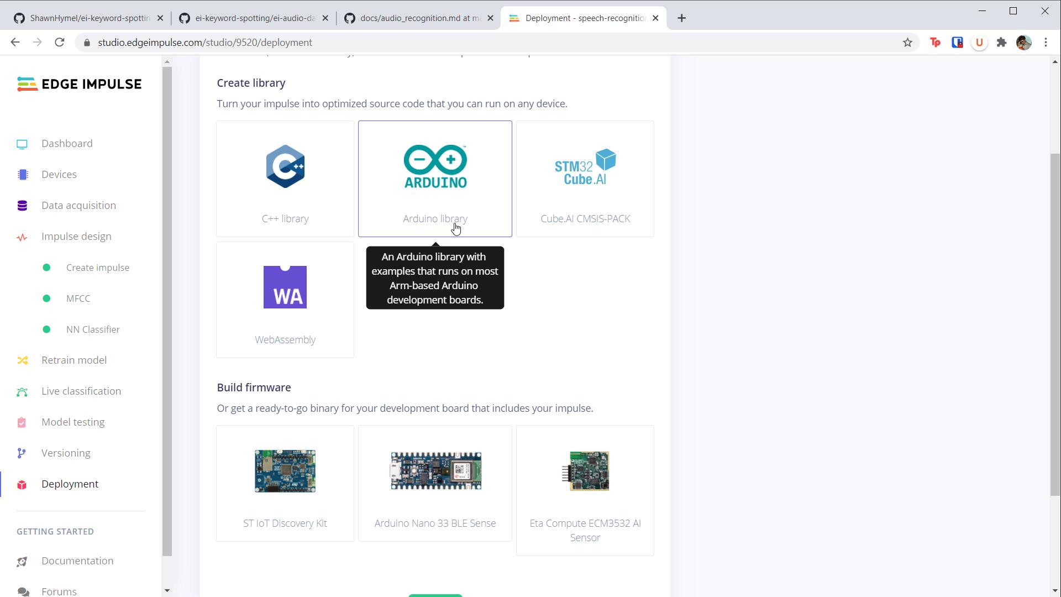Screen dimensions: 1061x597
Task: Select the STM32 Cube.AI CMSIS-PACK option
Action: (585, 179)
